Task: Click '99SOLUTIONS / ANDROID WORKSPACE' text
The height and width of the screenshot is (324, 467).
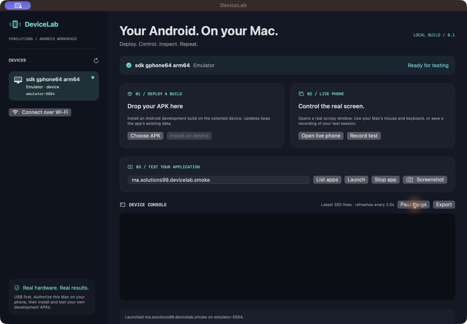Action: (x=43, y=39)
